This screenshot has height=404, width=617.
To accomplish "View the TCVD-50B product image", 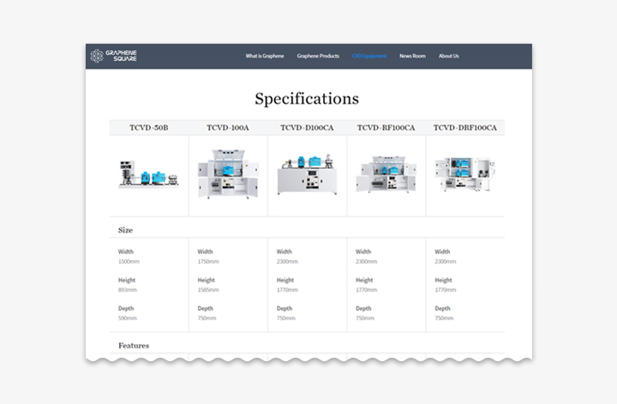I will coord(149,174).
